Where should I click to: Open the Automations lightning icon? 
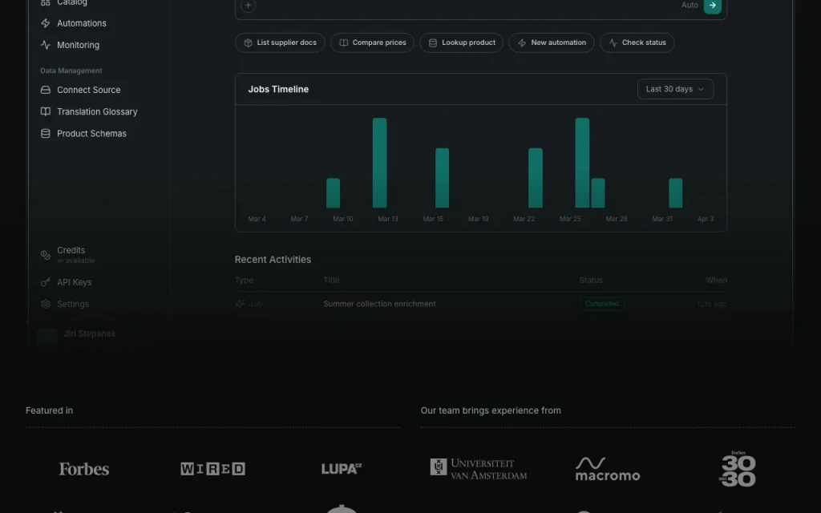click(46, 23)
